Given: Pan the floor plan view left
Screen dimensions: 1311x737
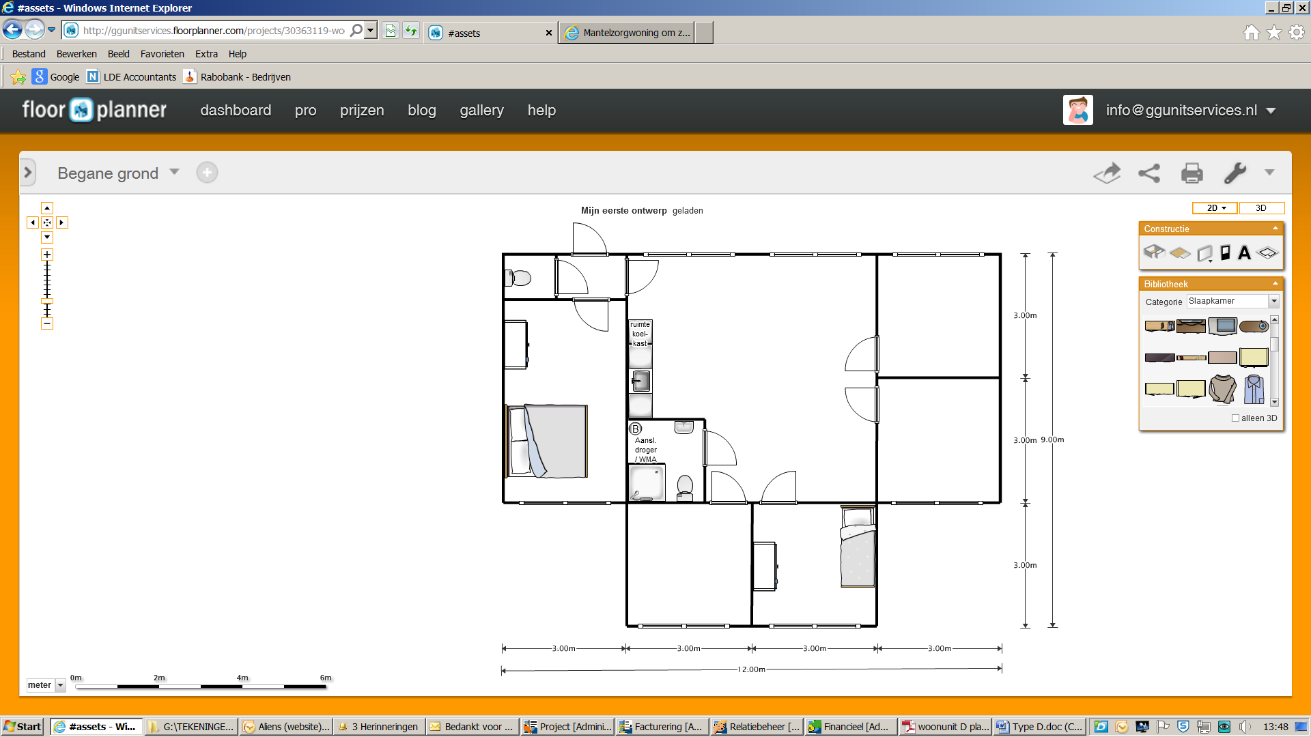Looking at the screenshot, I should point(33,222).
